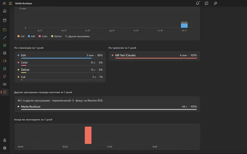Toggle Edit series in chart legend
The image size is (247, 154).
(x=31, y=36)
